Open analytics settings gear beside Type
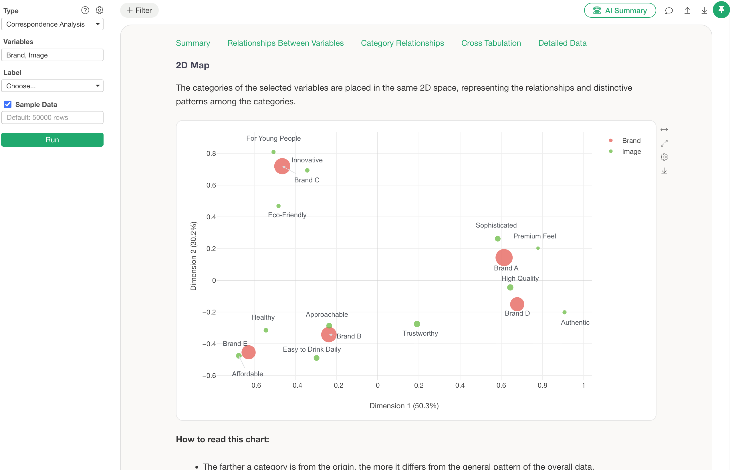730x470 pixels. tap(100, 10)
